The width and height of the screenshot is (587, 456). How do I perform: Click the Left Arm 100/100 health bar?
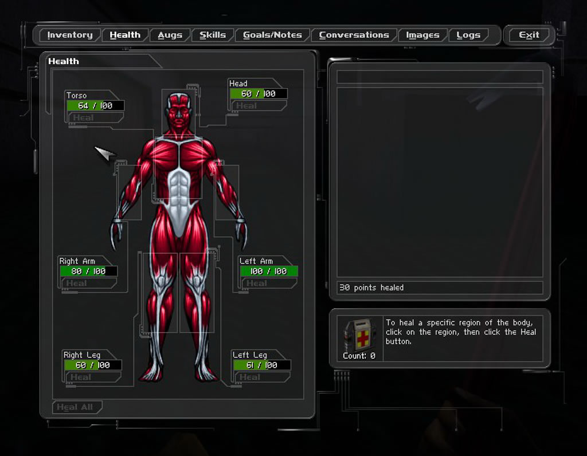(x=268, y=272)
